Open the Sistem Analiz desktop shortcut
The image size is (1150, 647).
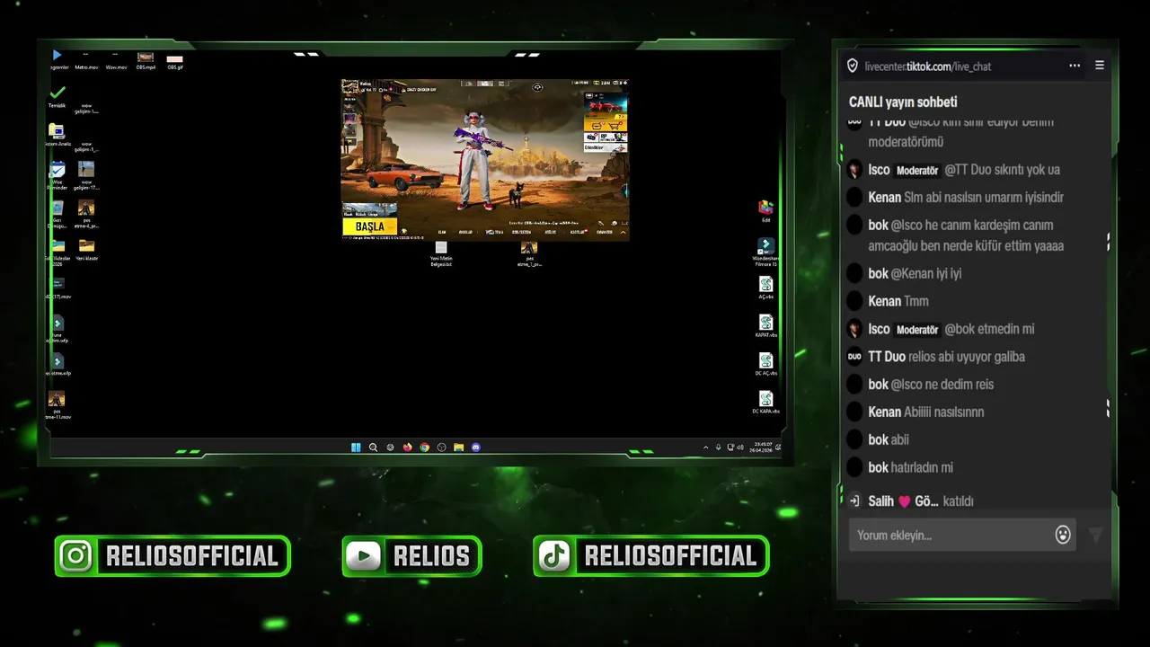click(57, 135)
